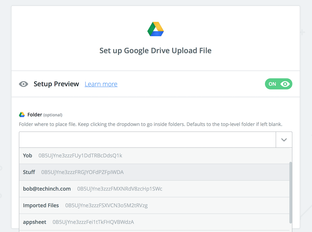Choose the appsheet folder option
Viewport: 312px width, 232px height.
coord(154,222)
